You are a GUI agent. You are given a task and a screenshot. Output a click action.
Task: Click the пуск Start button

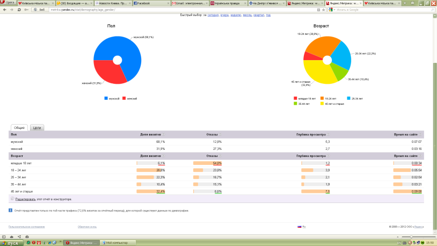pyautogui.click(x=11, y=243)
